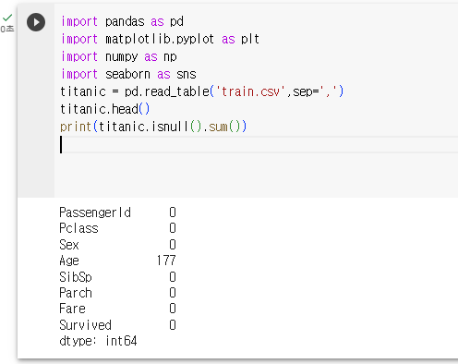Click the 'train.csv' string in code
Image resolution: width=458 pixels, height=364 pixels.
point(250,91)
